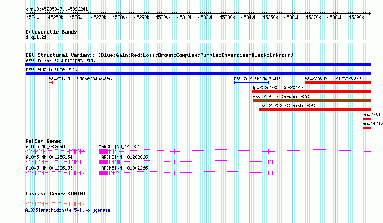Select the nsv6532 (Kidd2008) thin blue variant

pos(252,83)
